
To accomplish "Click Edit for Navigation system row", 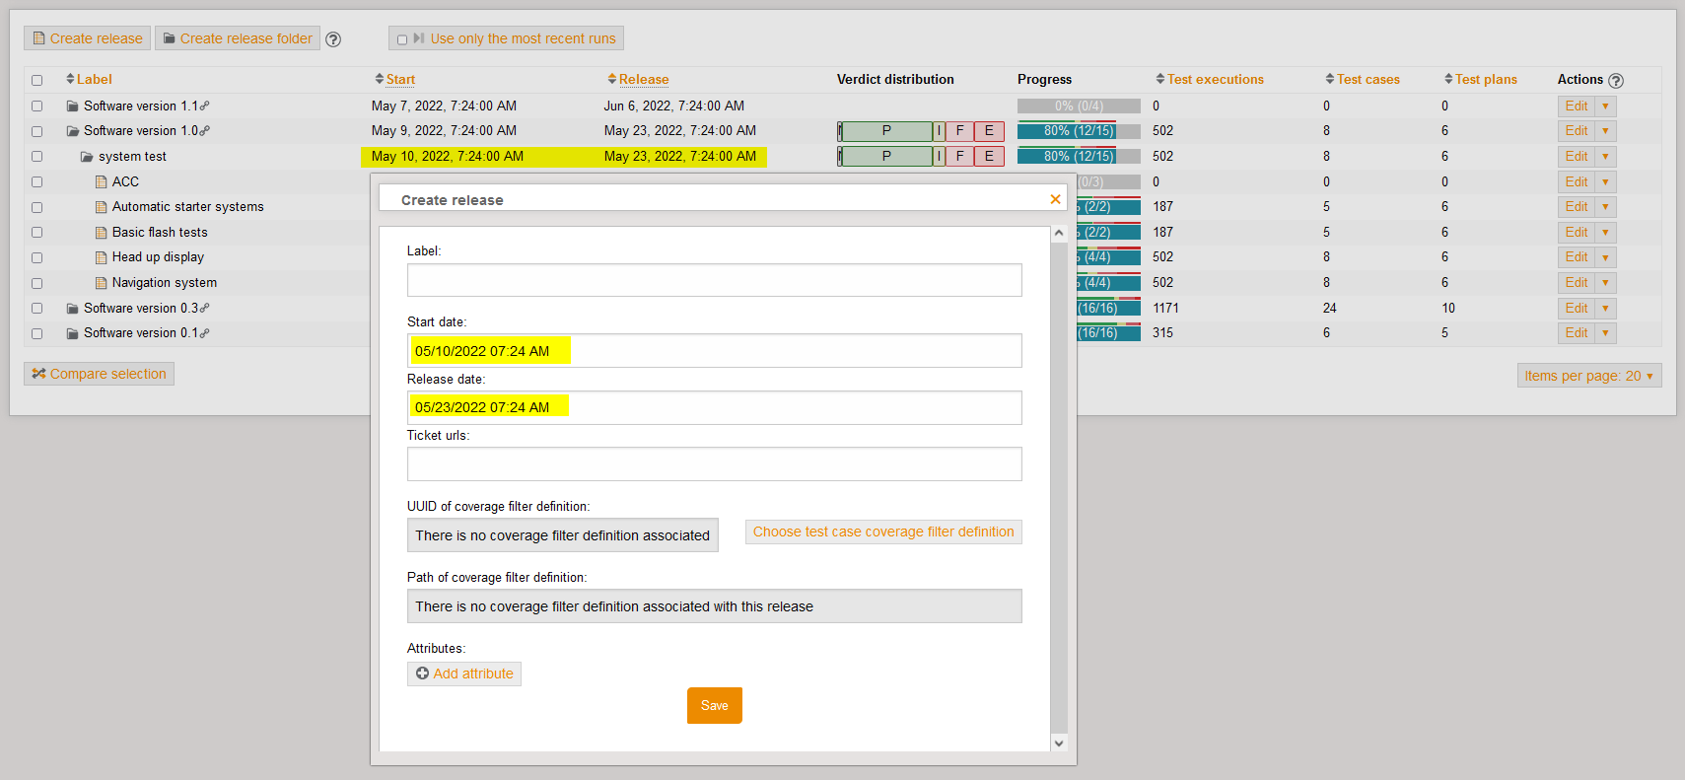I will point(1577,283).
